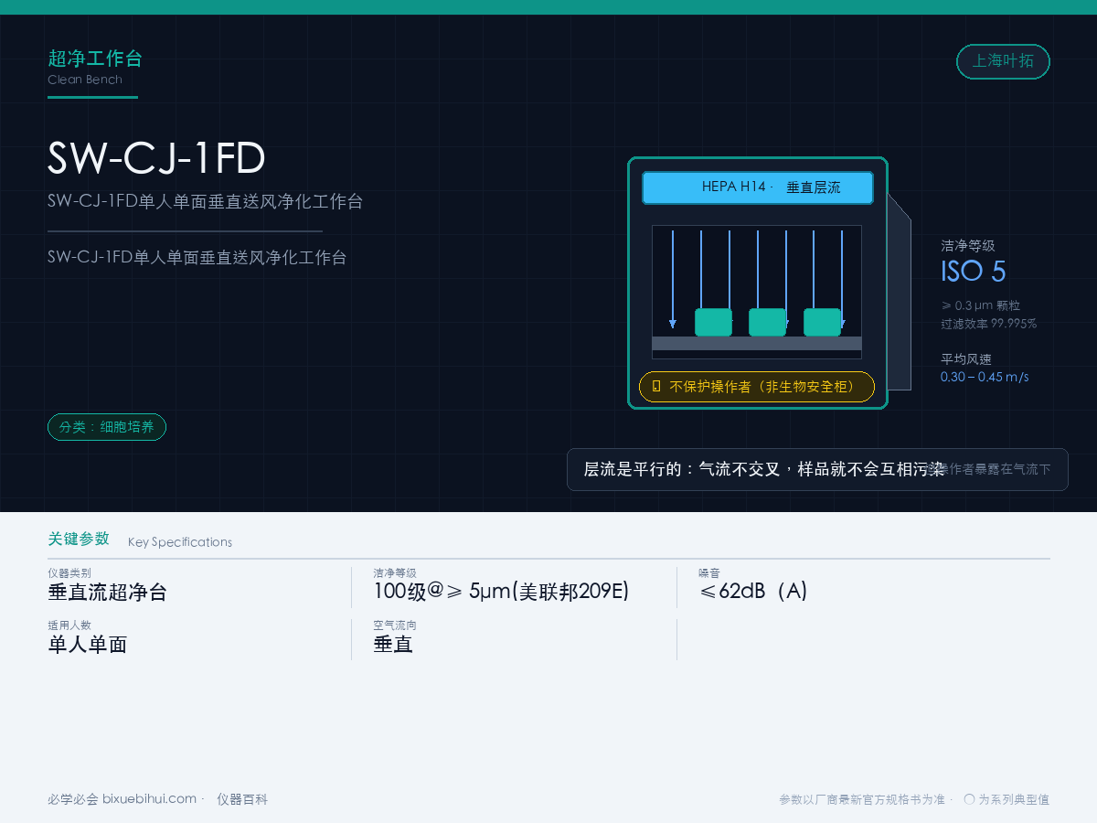Select the 超净工作台 header title

[x=95, y=59]
